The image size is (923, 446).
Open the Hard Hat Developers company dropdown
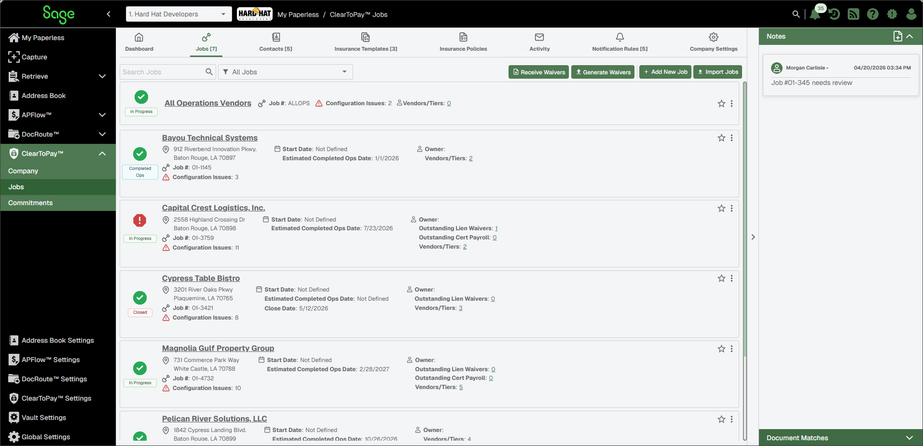coord(179,14)
